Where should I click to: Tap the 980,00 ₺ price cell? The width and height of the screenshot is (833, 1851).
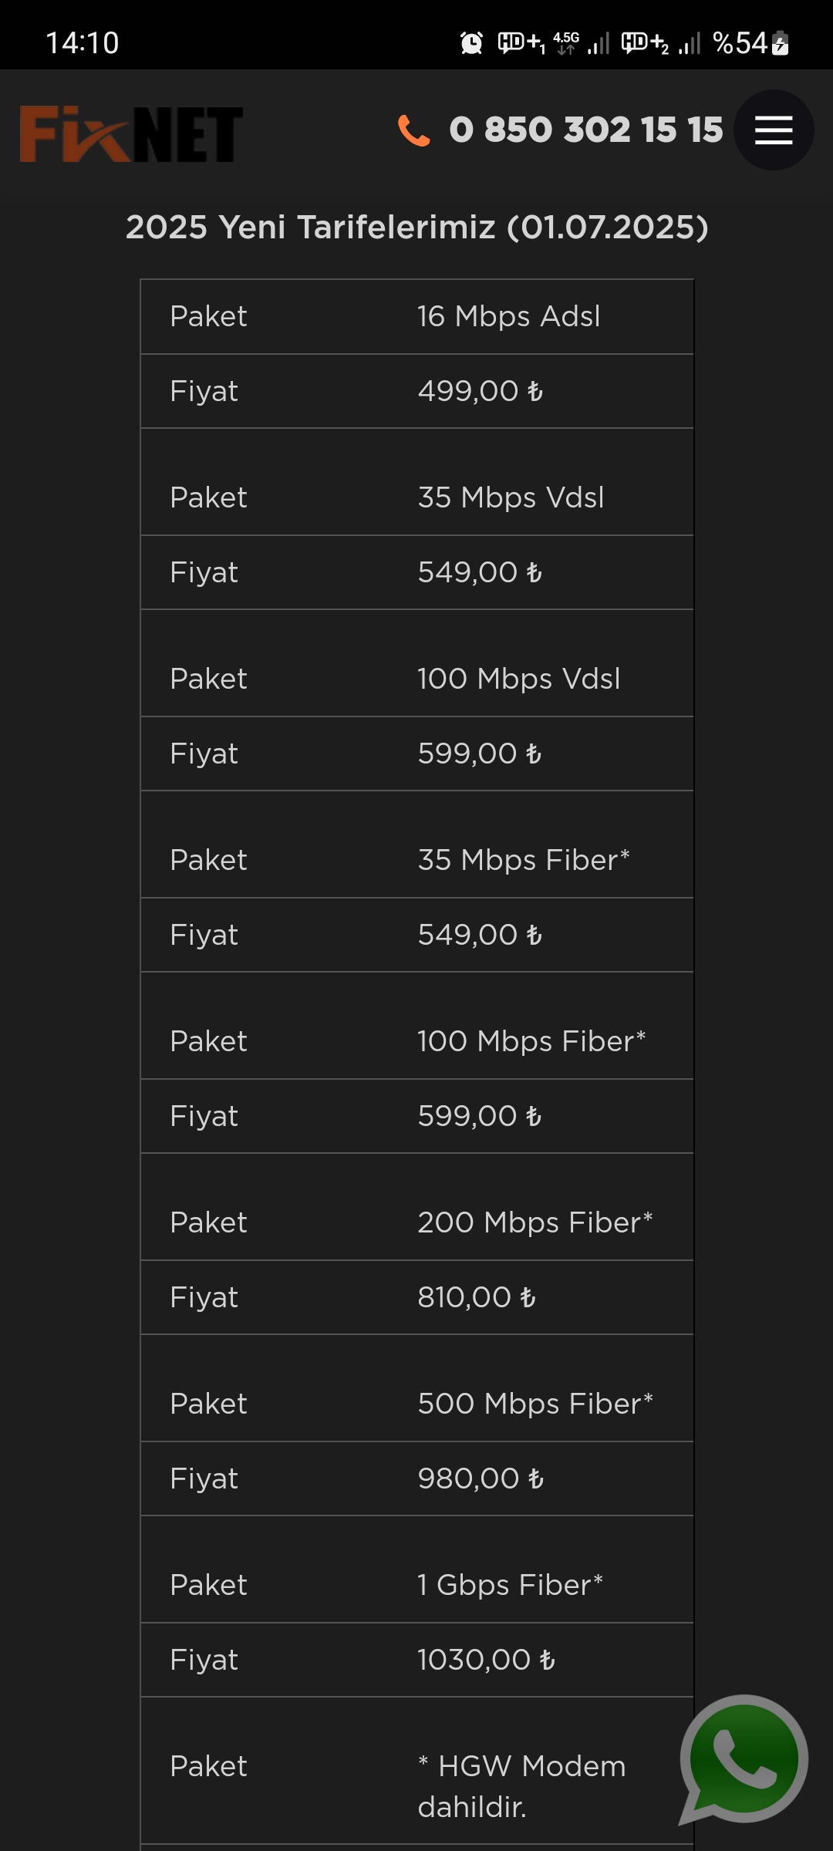click(481, 1478)
